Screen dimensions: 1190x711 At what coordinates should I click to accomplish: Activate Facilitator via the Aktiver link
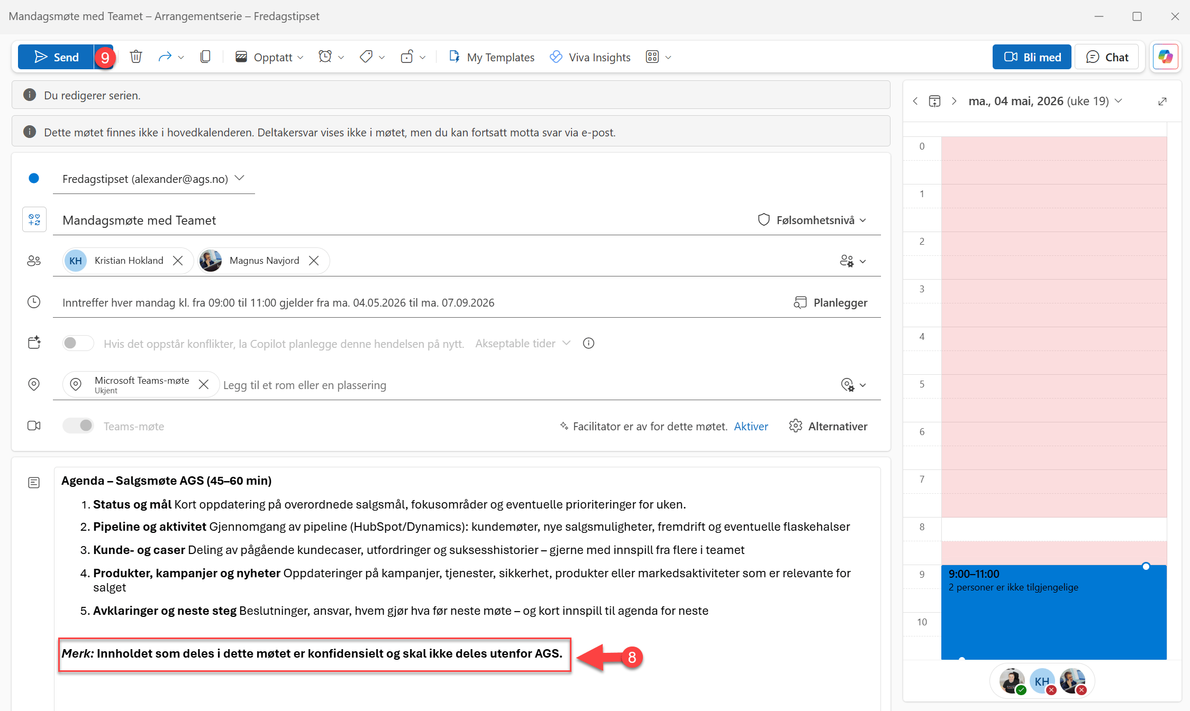751,426
